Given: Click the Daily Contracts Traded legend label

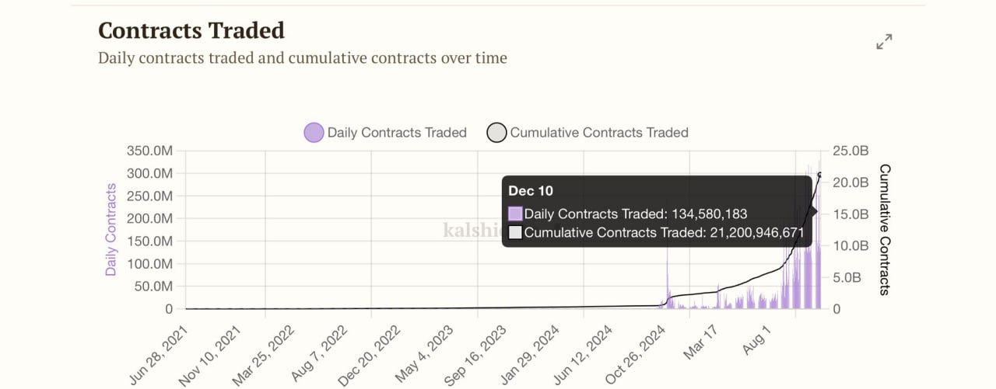Looking at the screenshot, I should [x=396, y=133].
